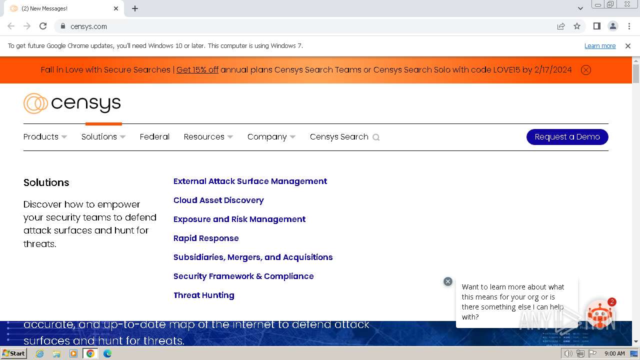The width and height of the screenshot is (640, 360).
Task: Open the Windows Start button
Action: [x=13, y=353]
